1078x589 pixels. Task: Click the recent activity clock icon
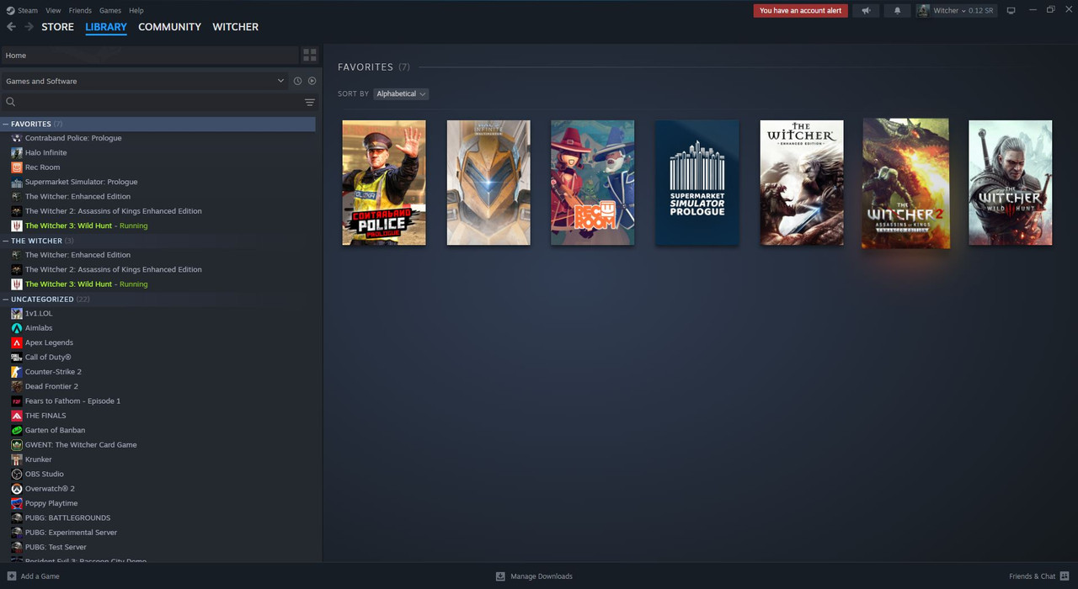pyautogui.click(x=297, y=81)
